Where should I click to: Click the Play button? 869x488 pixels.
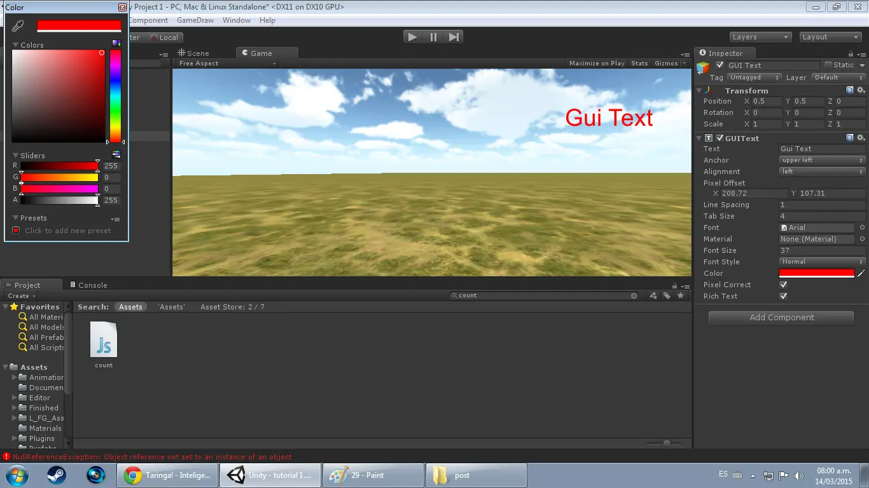pyautogui.click(x=413, y=37)
